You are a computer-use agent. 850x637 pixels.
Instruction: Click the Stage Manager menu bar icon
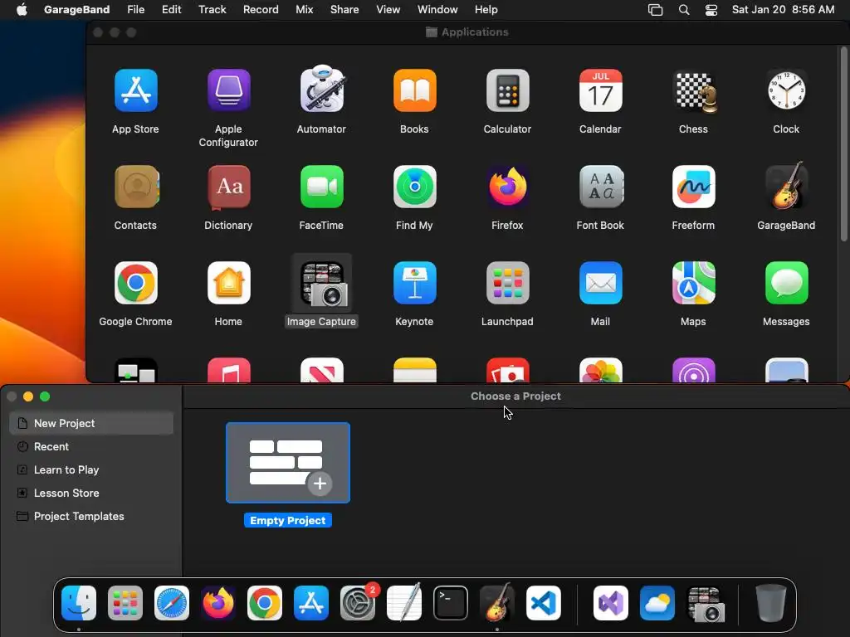(656, 10)
